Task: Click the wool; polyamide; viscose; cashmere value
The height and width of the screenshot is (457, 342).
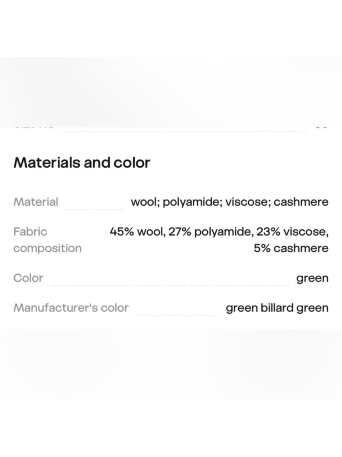Action: pyautogui.click(x=229, y=202)
